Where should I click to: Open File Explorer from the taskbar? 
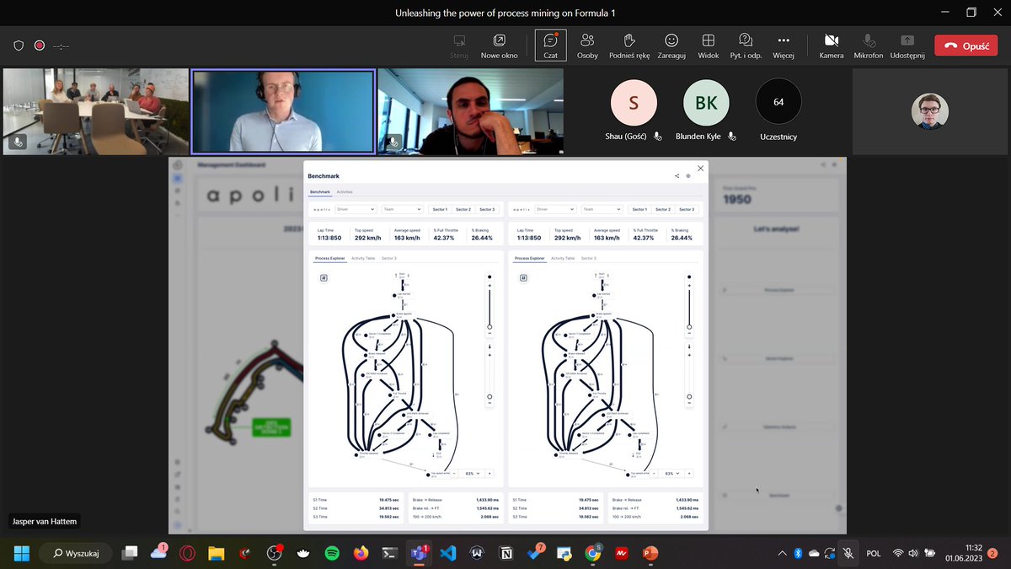point(216,553)
